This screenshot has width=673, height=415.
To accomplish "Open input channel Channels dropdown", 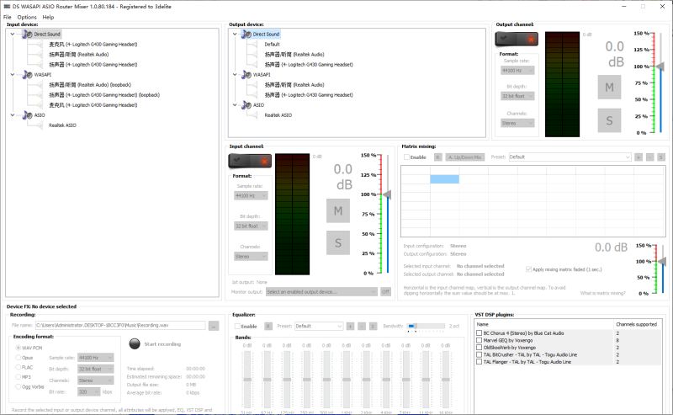I will (251, 257).
